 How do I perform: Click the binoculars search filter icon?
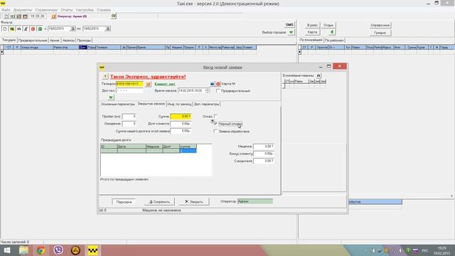pos(19,28)
